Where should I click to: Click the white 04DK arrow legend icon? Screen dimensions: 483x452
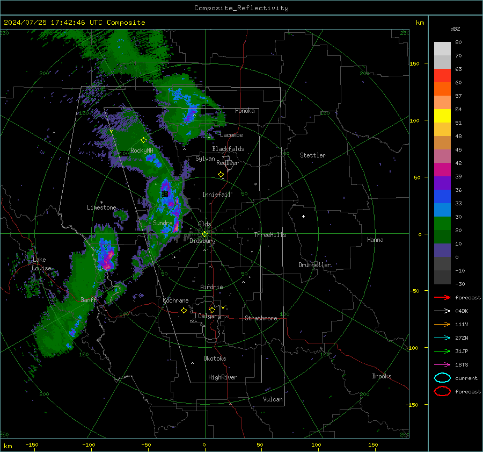(x=442, y=311)
